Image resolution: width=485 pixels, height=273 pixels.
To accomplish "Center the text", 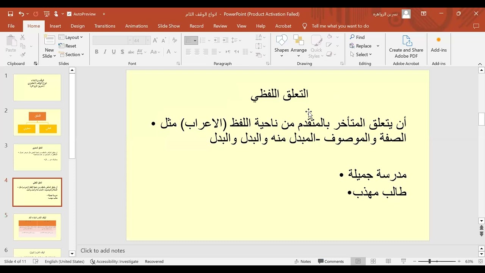I will tap(197, 52).
